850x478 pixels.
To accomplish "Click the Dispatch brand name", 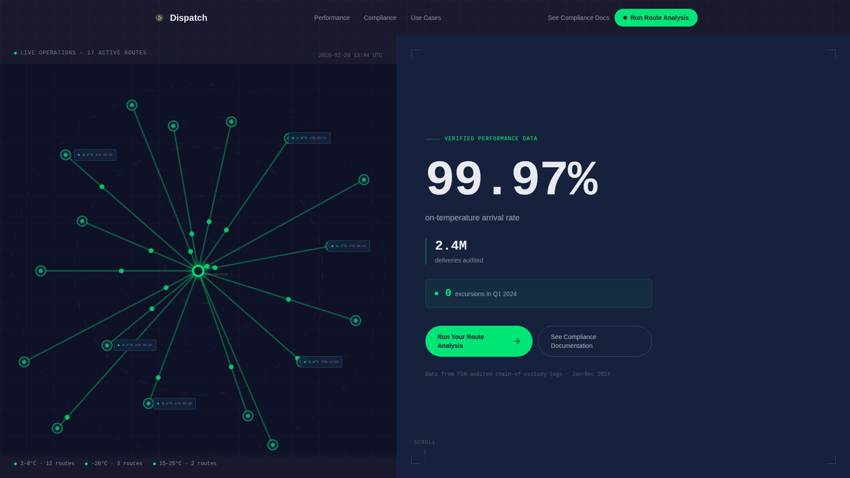I will coord(189,18).
